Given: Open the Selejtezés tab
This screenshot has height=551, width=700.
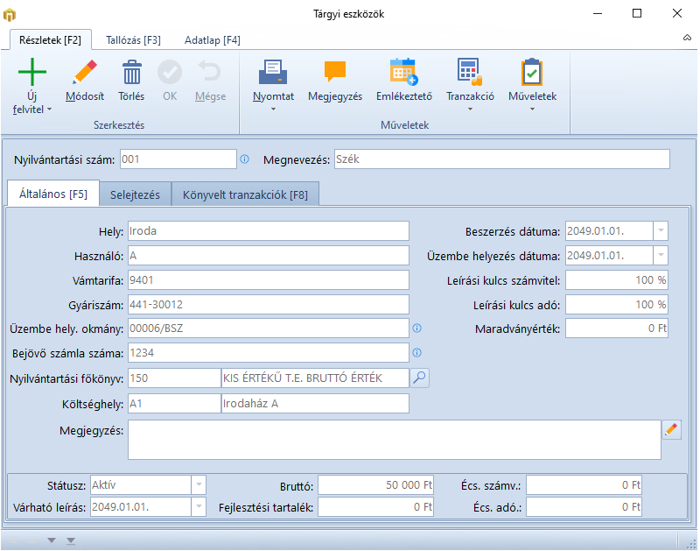Looking at the screenshot, I should point(135,194).
